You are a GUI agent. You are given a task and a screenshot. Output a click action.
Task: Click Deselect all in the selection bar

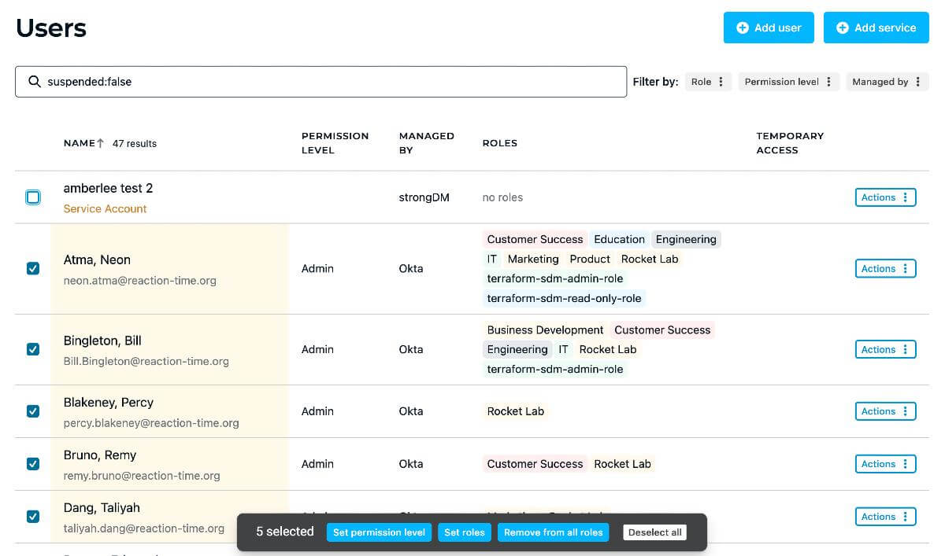coord(654,532)
